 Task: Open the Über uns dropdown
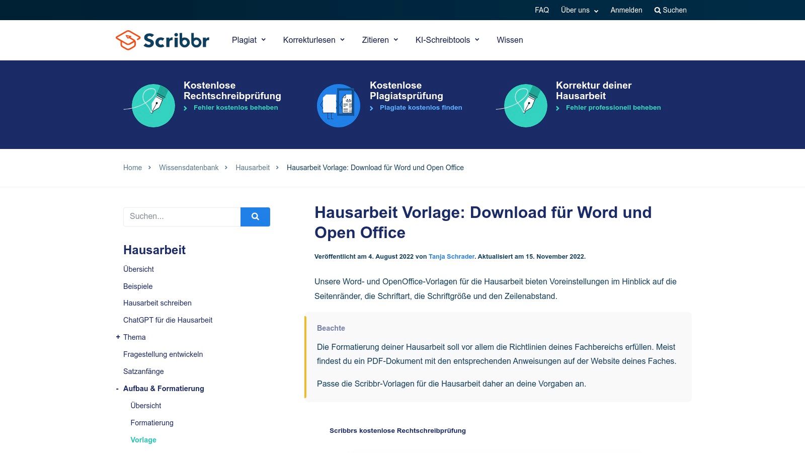click(x=580, y=10)
